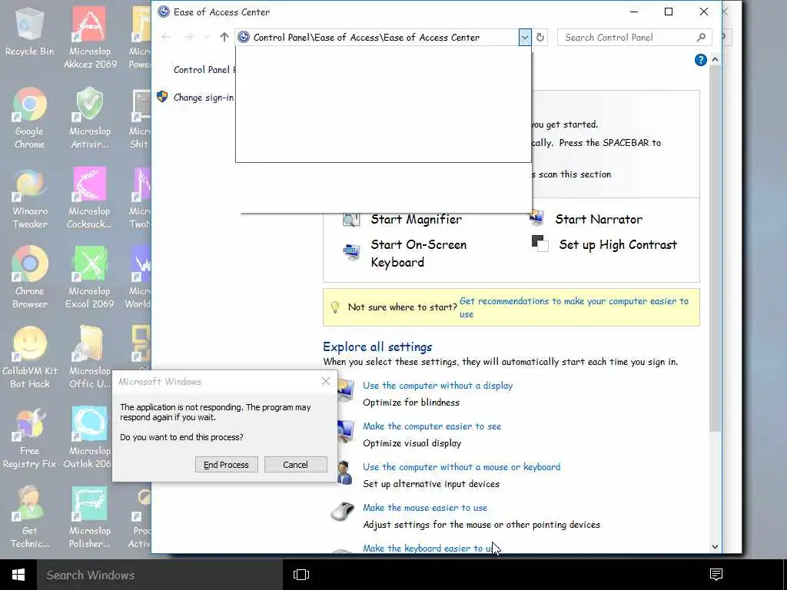Open Use computer without mouse or keyboard
Viewport: 787px width, 590px height.
pyautogui.click(x=461, y=466)
